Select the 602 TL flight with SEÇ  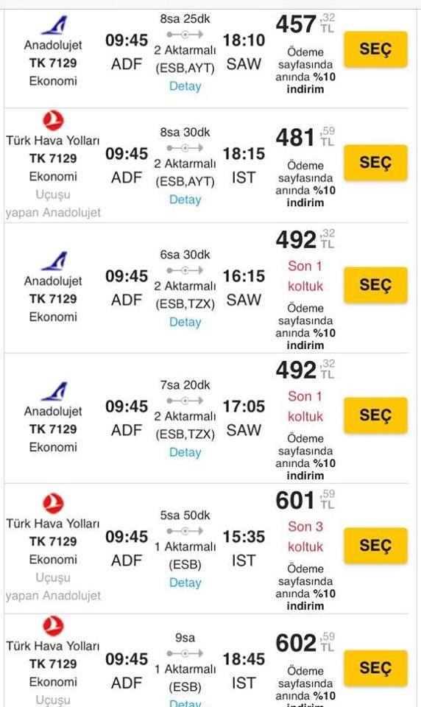[x=375, y=668]
